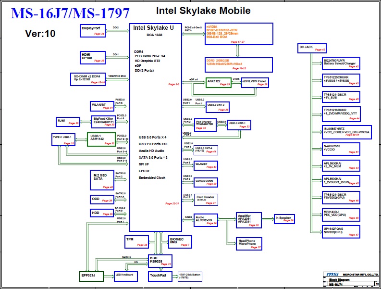Click the USB 2.0 Ports X10 text
The width and height of the screenshot is (381, 289).
(x=153, y=144)
